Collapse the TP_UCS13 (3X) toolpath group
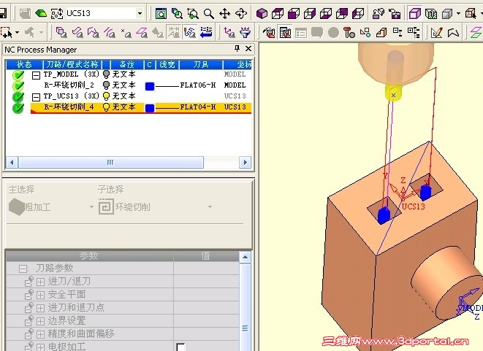The image size is (483, 351). point(36,97)
